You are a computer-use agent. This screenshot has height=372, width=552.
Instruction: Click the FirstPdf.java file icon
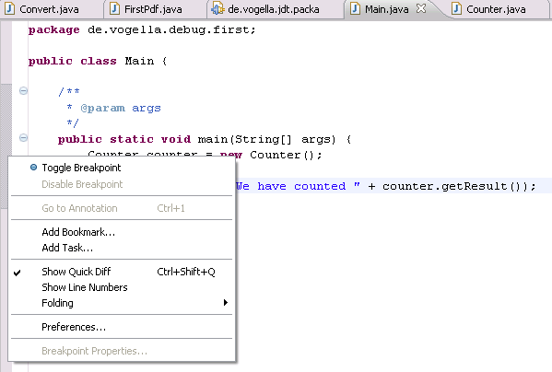114,9
